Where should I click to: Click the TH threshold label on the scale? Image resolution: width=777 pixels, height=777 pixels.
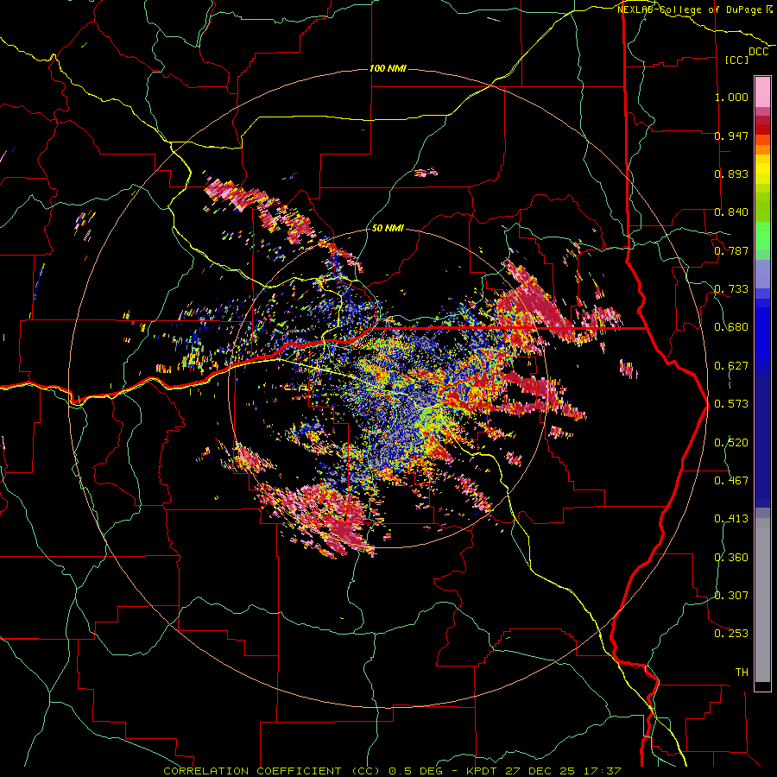742,673
